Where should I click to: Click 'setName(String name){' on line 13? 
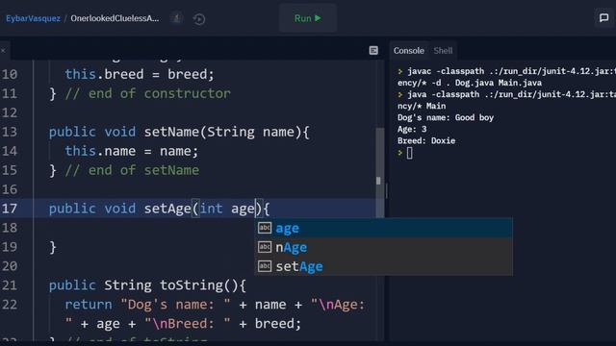tap(227, 132)
